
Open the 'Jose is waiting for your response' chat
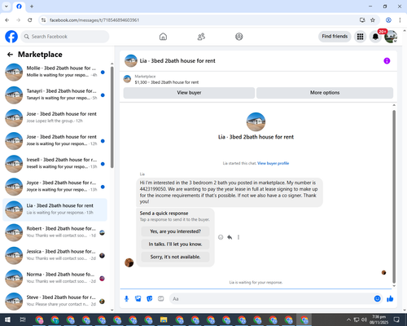coord(55,141)
